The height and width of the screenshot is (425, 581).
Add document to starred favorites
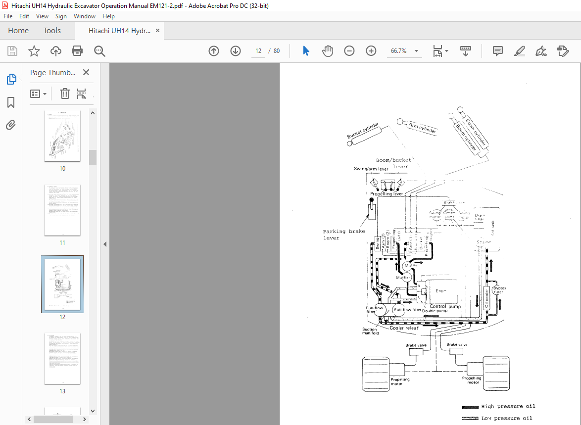(x=34, y=51)
